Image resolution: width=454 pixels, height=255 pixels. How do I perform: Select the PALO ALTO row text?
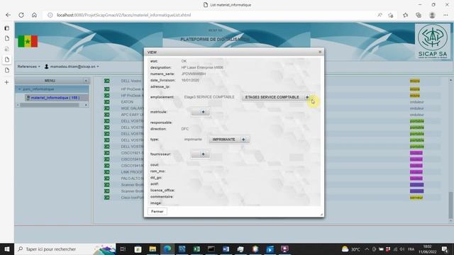click(x=133, y=178)
